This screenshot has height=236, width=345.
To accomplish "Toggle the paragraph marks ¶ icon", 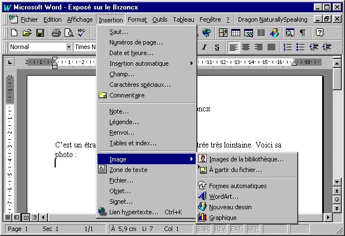I will click(x=303, y=33).
